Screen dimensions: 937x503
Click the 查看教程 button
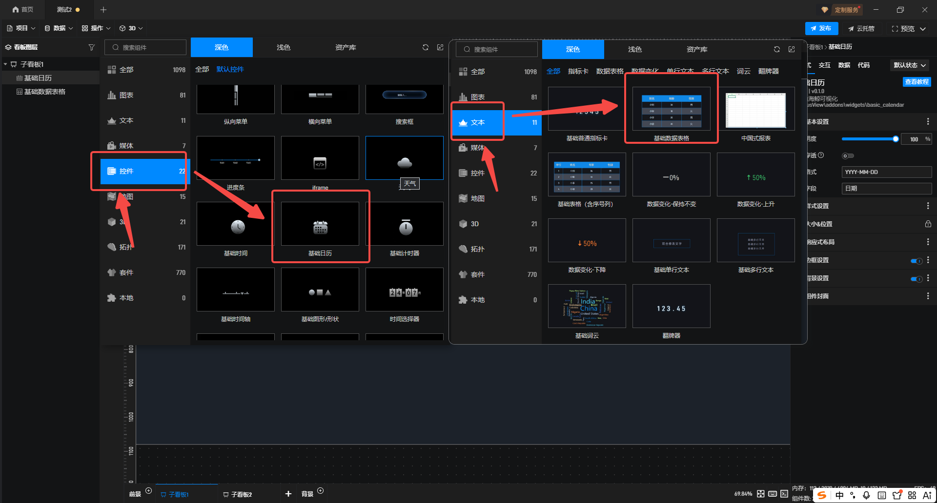pos(917,82)
